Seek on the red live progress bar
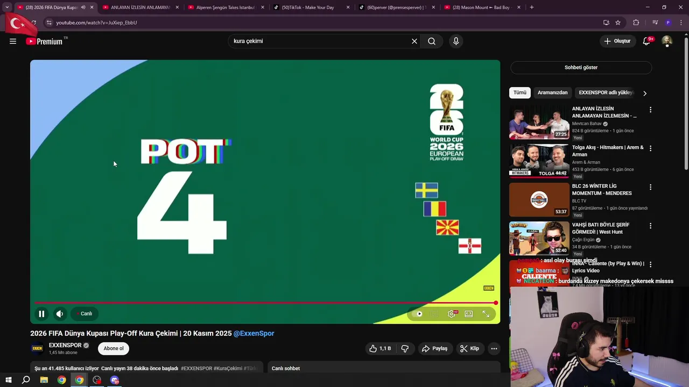The image size is (689, 387). [x=265, y=303]
